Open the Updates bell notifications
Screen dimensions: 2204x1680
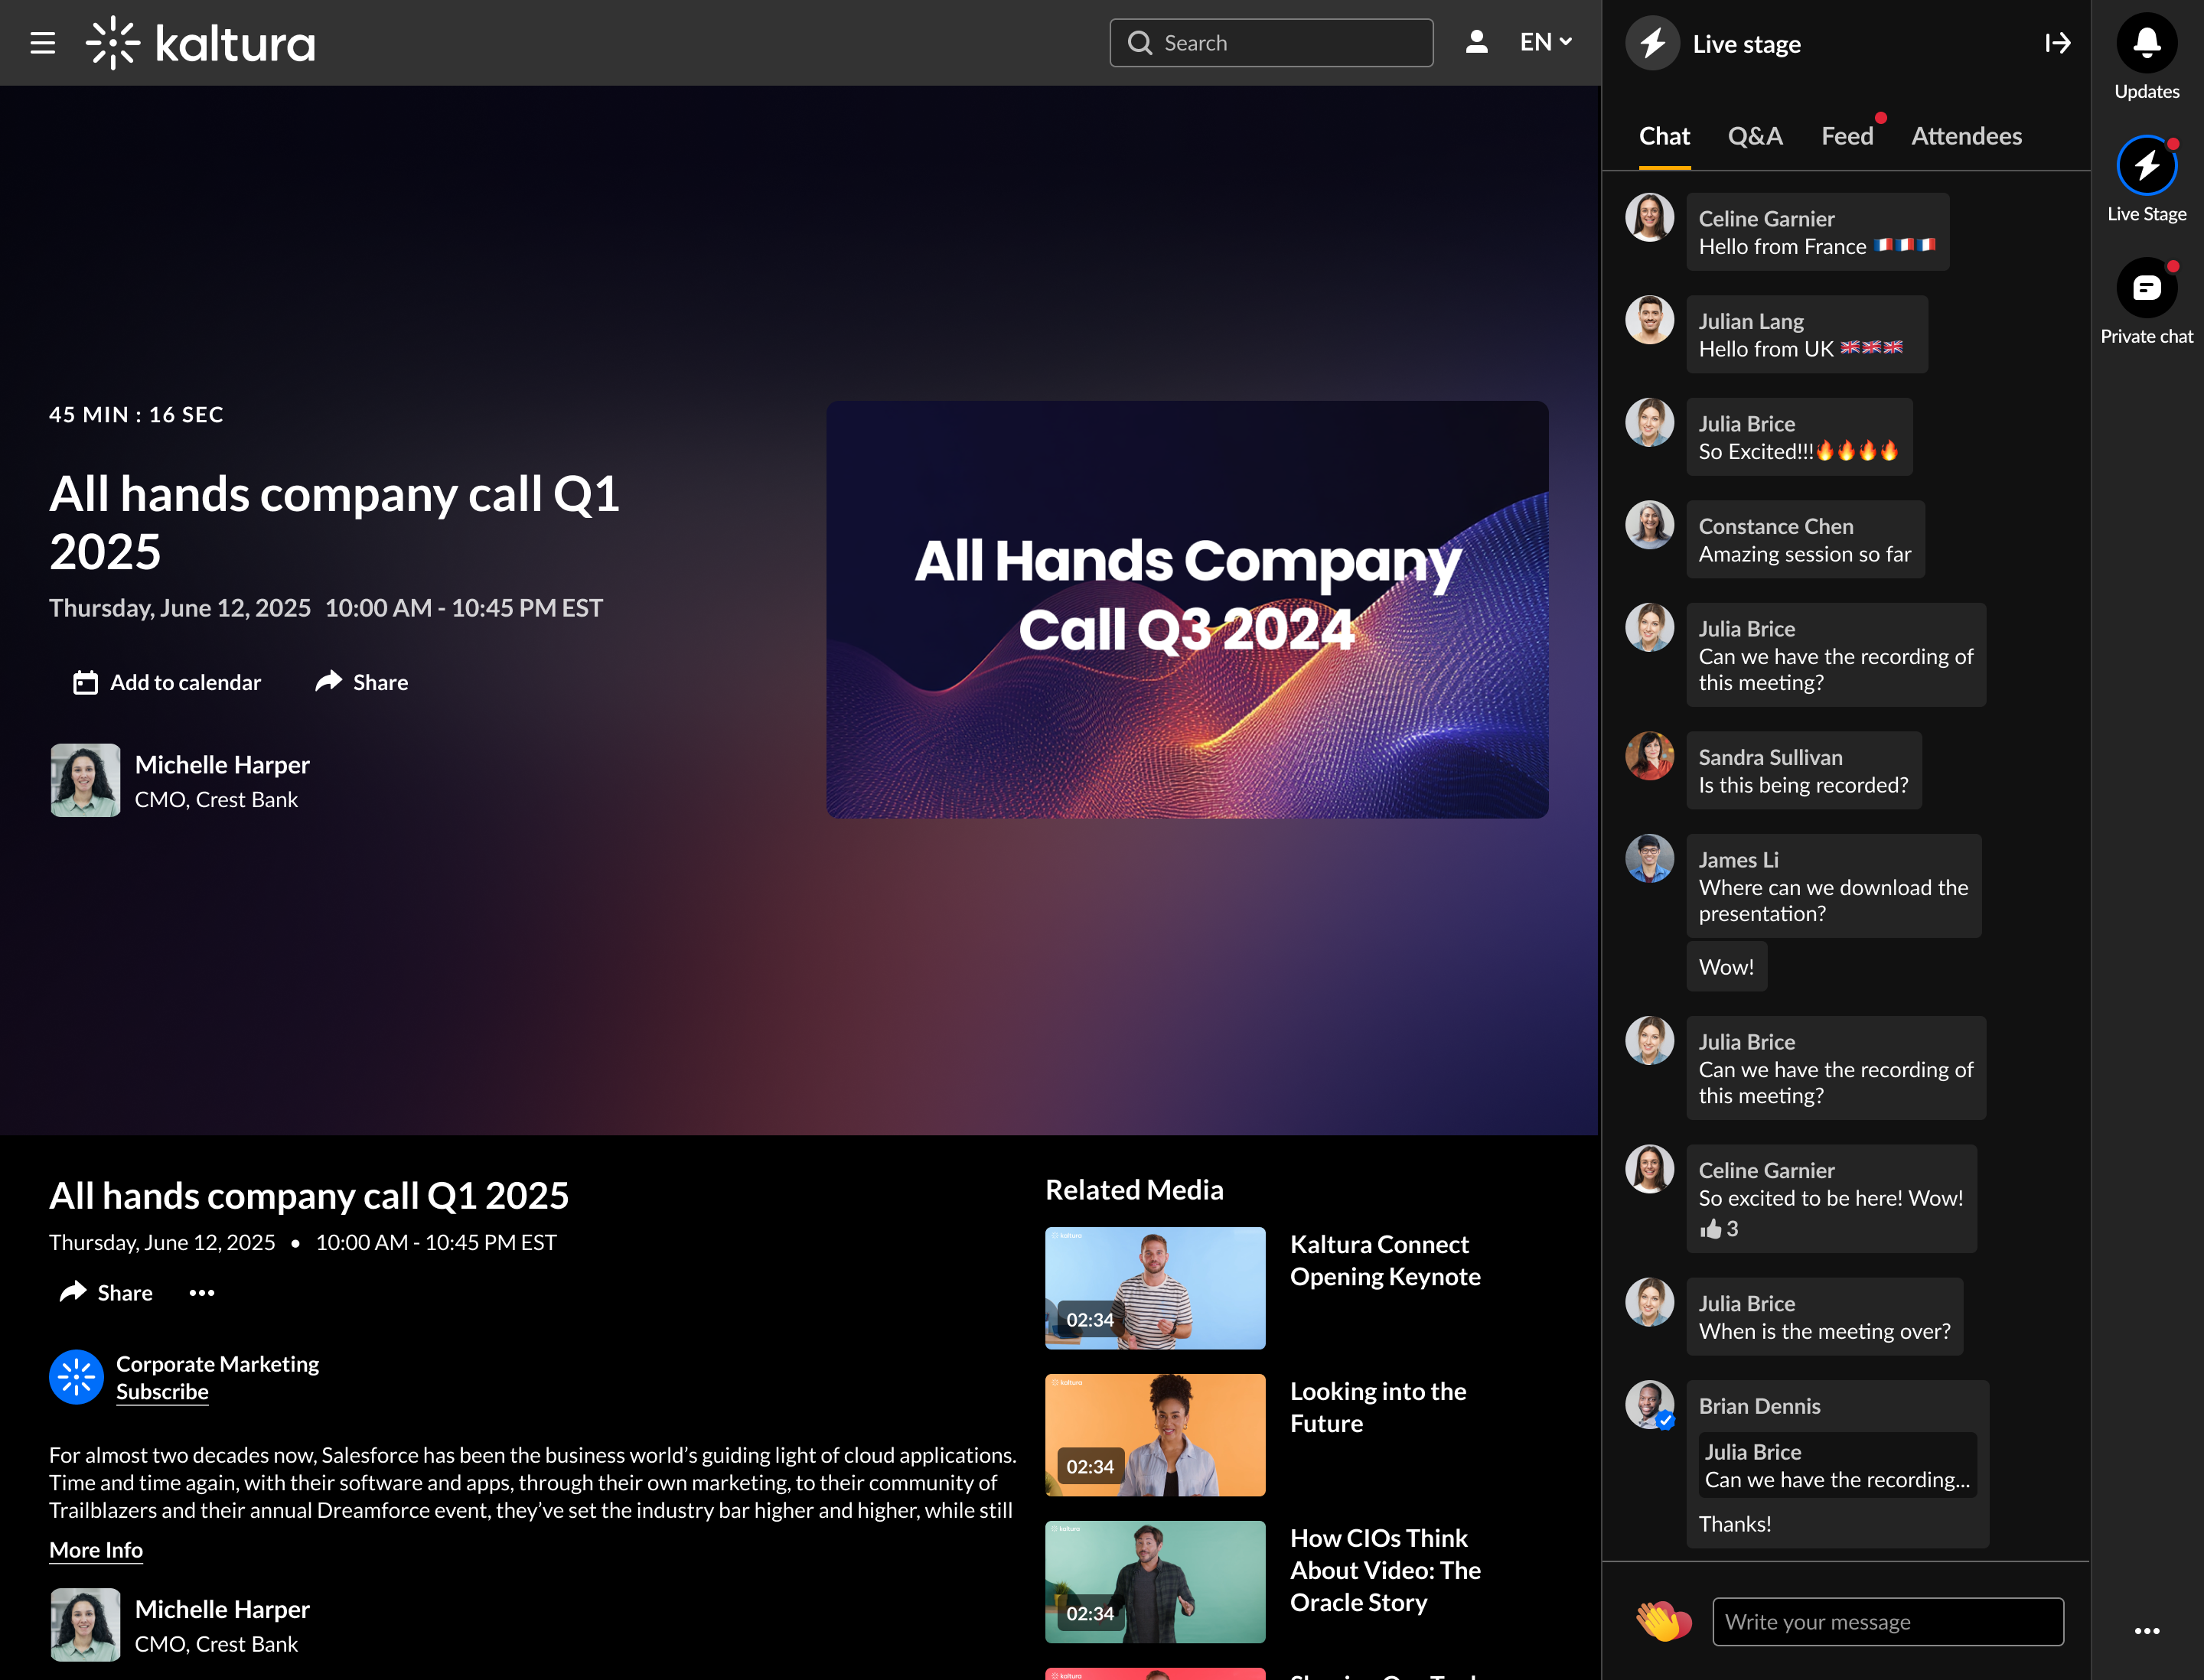(x=2146, y=43)
